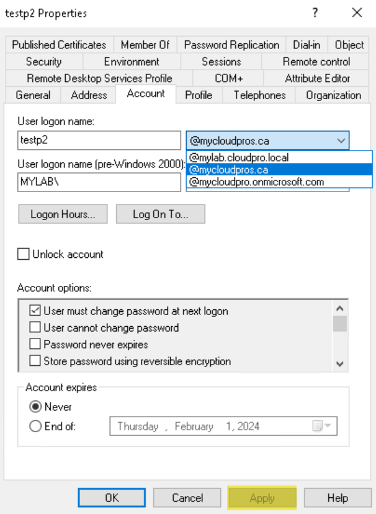
Task: Check User cannot change password
Action: (x=35, y=327)
